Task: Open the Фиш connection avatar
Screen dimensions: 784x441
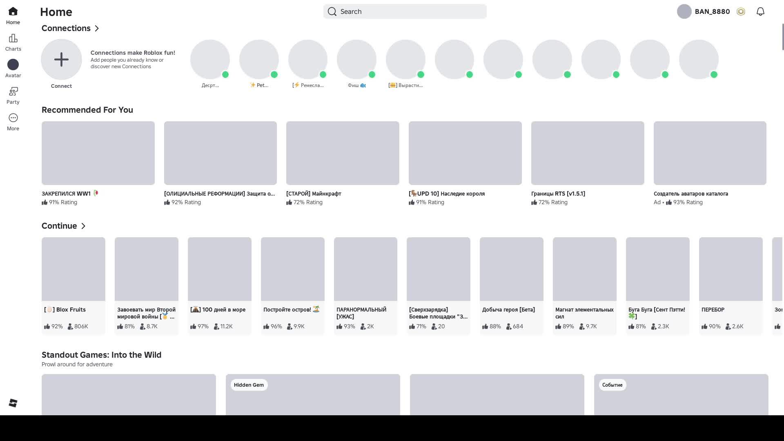Action: (x=356, y=60)
